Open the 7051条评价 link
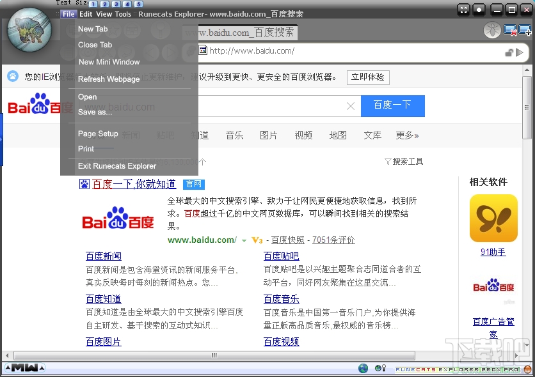The height and width of the screenshot is (377, 535). coord(333,240)
